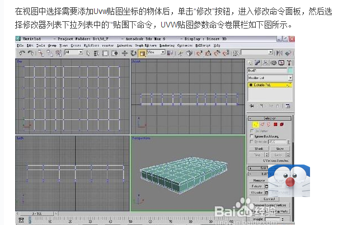Open the Utilities hammer panel tab

[x=289, y=63]
